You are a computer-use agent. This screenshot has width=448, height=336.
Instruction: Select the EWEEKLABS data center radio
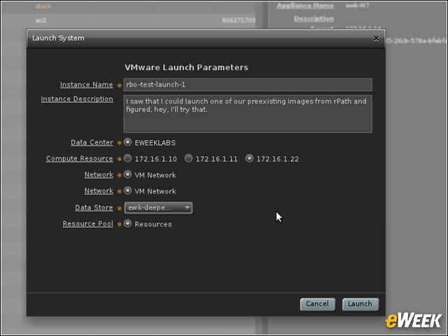[127, 142]
